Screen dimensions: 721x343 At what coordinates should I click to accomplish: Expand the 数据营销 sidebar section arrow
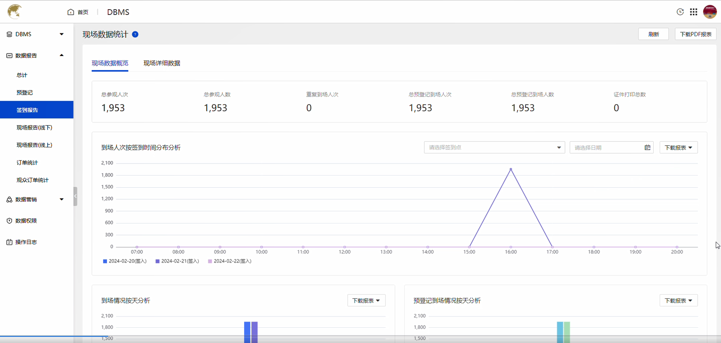pyautogui.click(x=62, y=199)
